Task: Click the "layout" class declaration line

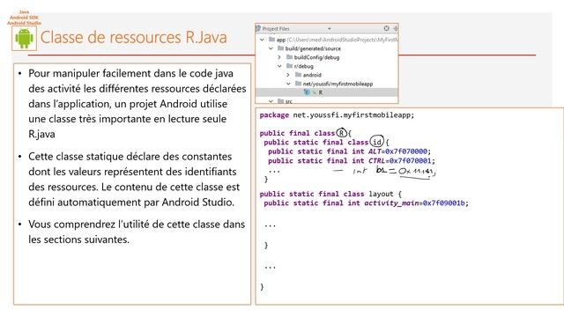Action: coord(330,194)
